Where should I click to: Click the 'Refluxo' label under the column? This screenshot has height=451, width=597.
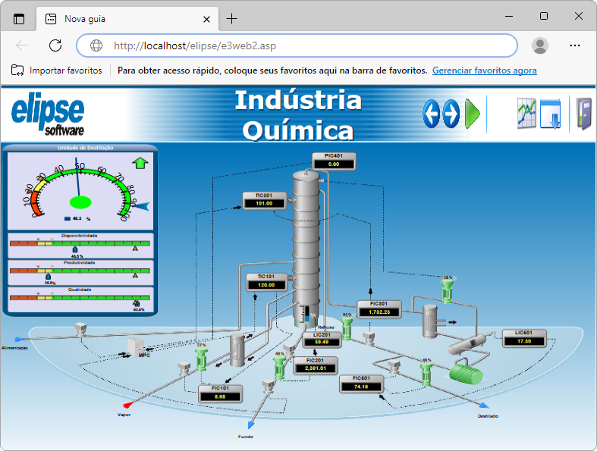click(x=326, y=327)
